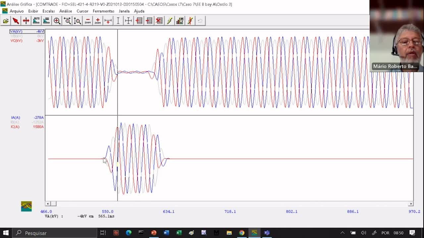Screen dimensions: 424x238
Task: Open Task View on the taskbar
Action: pos(103,233)
